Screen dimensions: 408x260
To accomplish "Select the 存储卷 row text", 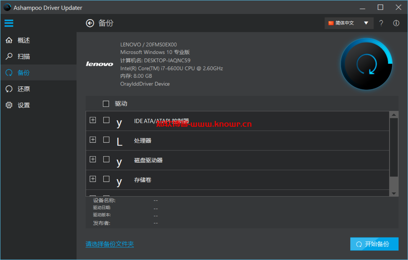I will pos(143,180).
